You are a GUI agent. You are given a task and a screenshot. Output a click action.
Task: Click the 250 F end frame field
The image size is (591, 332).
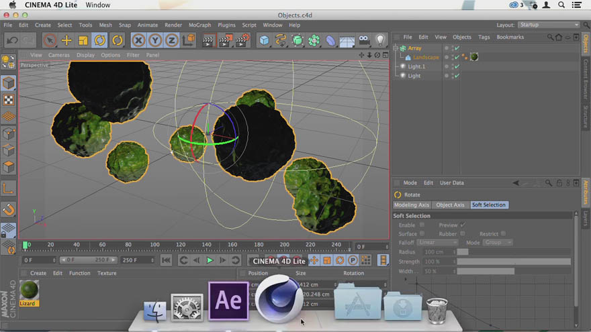[138, 260]
